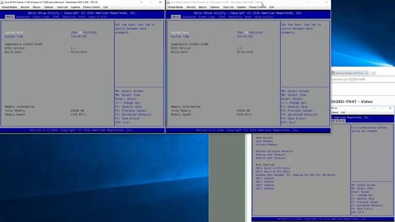This screenshot has height=222, width=395.
Task: Select Windows Boot Manager boot override entry
Action: click(296, 175)
